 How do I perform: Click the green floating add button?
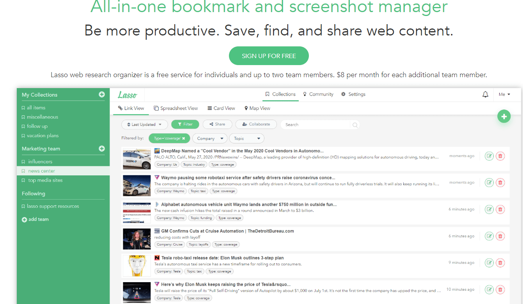coord(504,116)
